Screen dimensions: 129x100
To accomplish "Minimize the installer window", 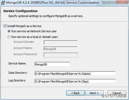I will [x=106, y=2].
